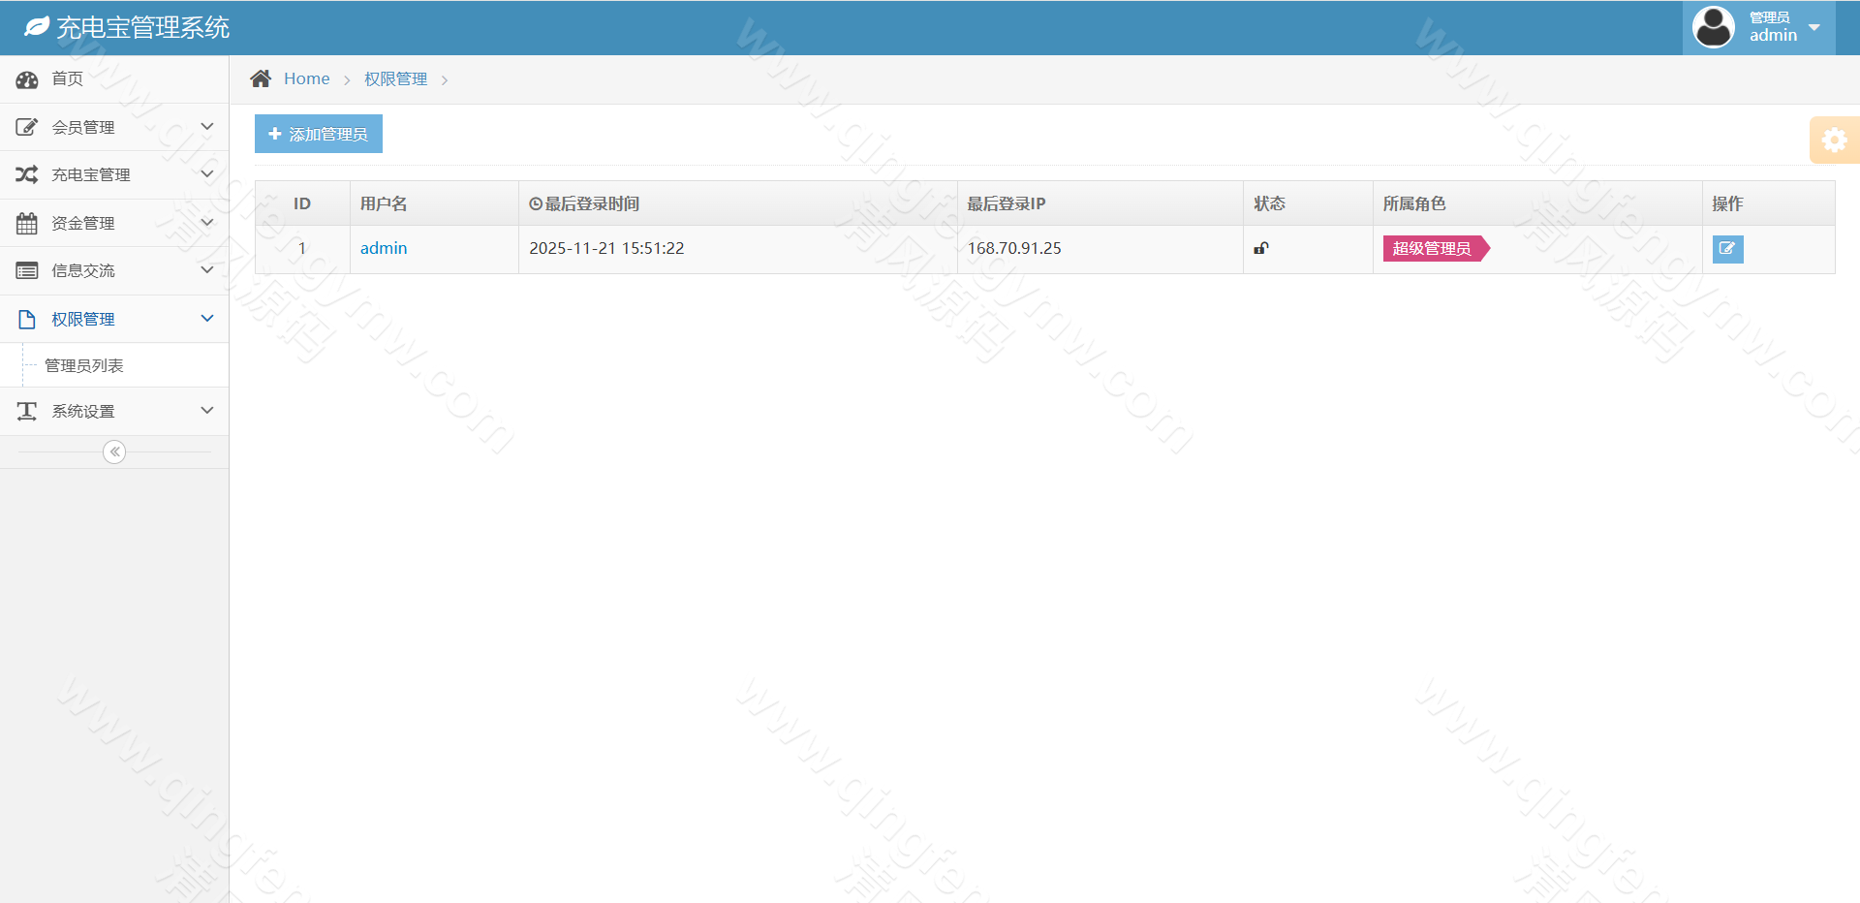The width and height of the screenshot is (1860, 903).
Task: Click the 系统设置 text icon
Action: tap(27, 411)
